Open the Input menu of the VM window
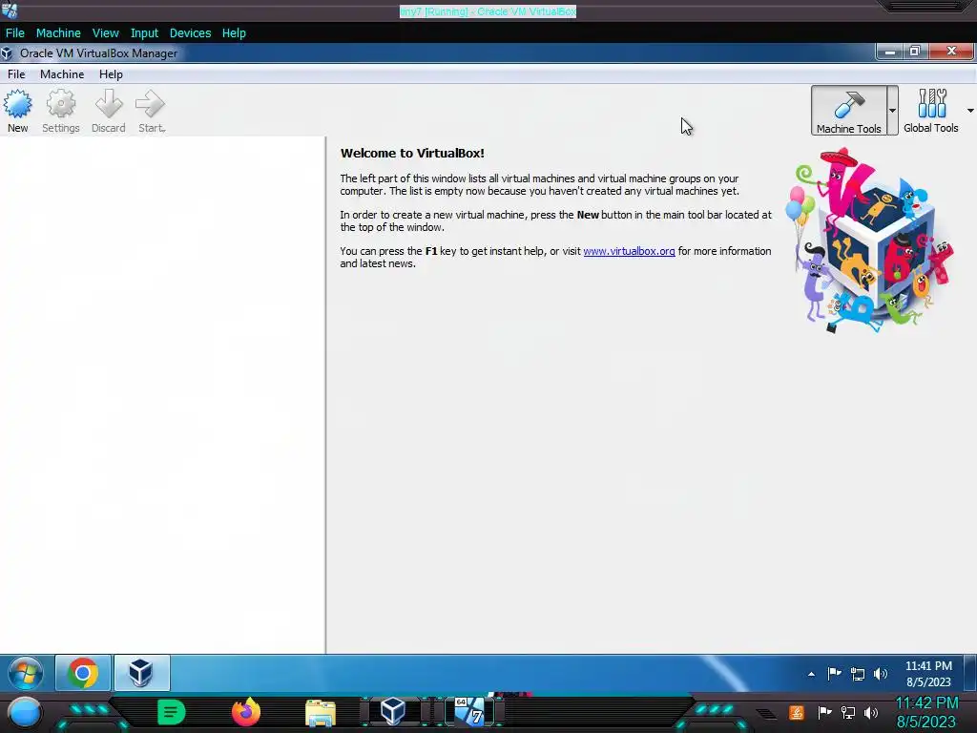The height and width of the screenshot is (733, 977). [144, 33]
